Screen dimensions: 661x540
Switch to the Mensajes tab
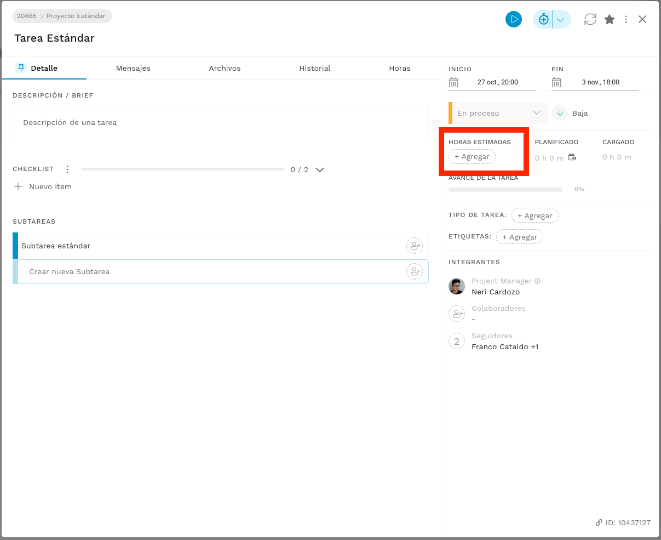coord(133,69)
